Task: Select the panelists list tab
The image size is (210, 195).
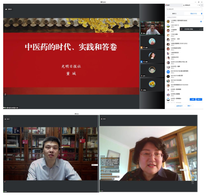Action: point(174,14)
